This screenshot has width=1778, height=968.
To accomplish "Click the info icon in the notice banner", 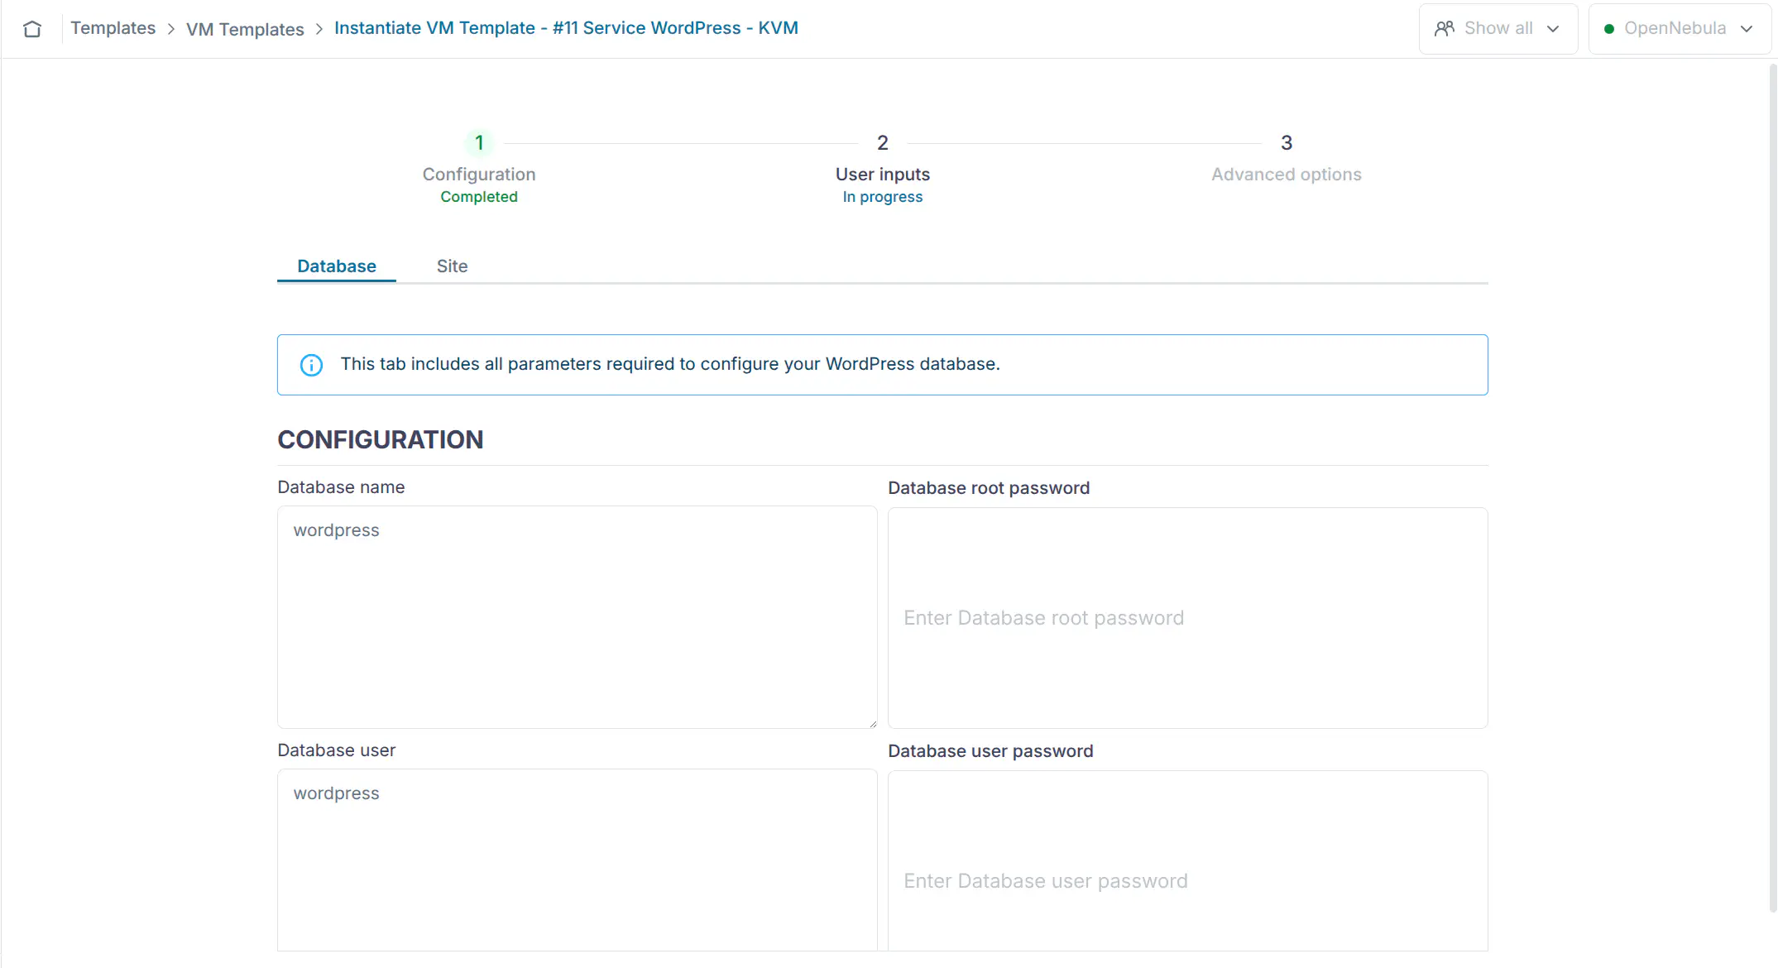I will (x=311, y=365).
